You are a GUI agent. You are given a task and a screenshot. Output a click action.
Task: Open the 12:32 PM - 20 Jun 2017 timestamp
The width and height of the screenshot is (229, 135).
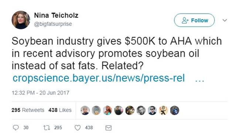pyautogui.click(x=41, y=93)
